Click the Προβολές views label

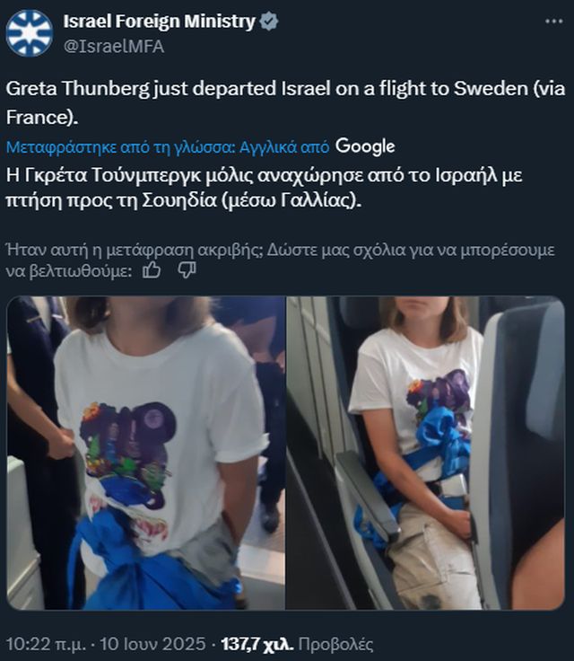click(x=335, y=644)
